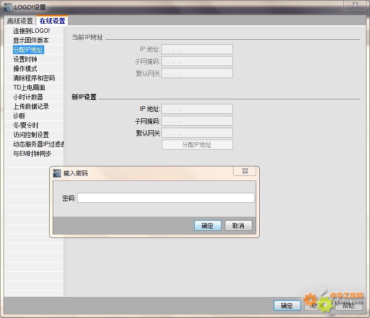The height and width of the screenshot is (318, 370).
Task: Select the 在线设置 tab
Action: 52,21
